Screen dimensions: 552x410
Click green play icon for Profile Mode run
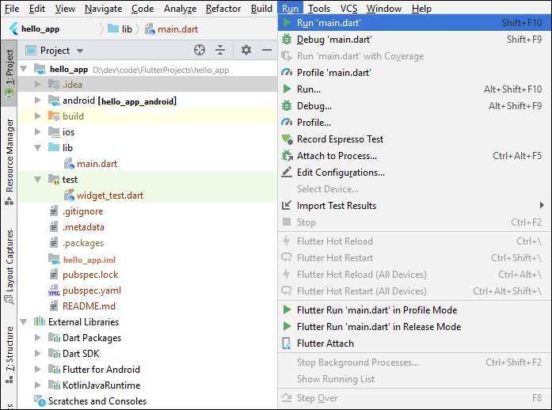(287, 309)
